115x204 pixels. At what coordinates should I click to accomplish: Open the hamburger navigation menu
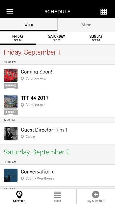(10, 11)
